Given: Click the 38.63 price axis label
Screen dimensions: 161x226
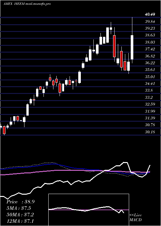Looking at the screenshot, I should click(x=150, y=35).
